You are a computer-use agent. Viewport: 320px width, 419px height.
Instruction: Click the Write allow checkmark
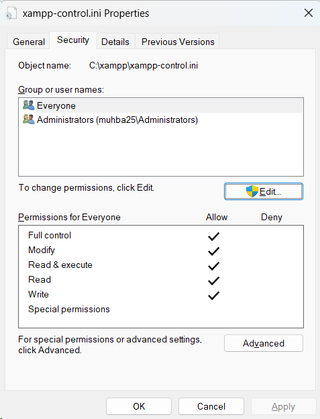(214, 295)
